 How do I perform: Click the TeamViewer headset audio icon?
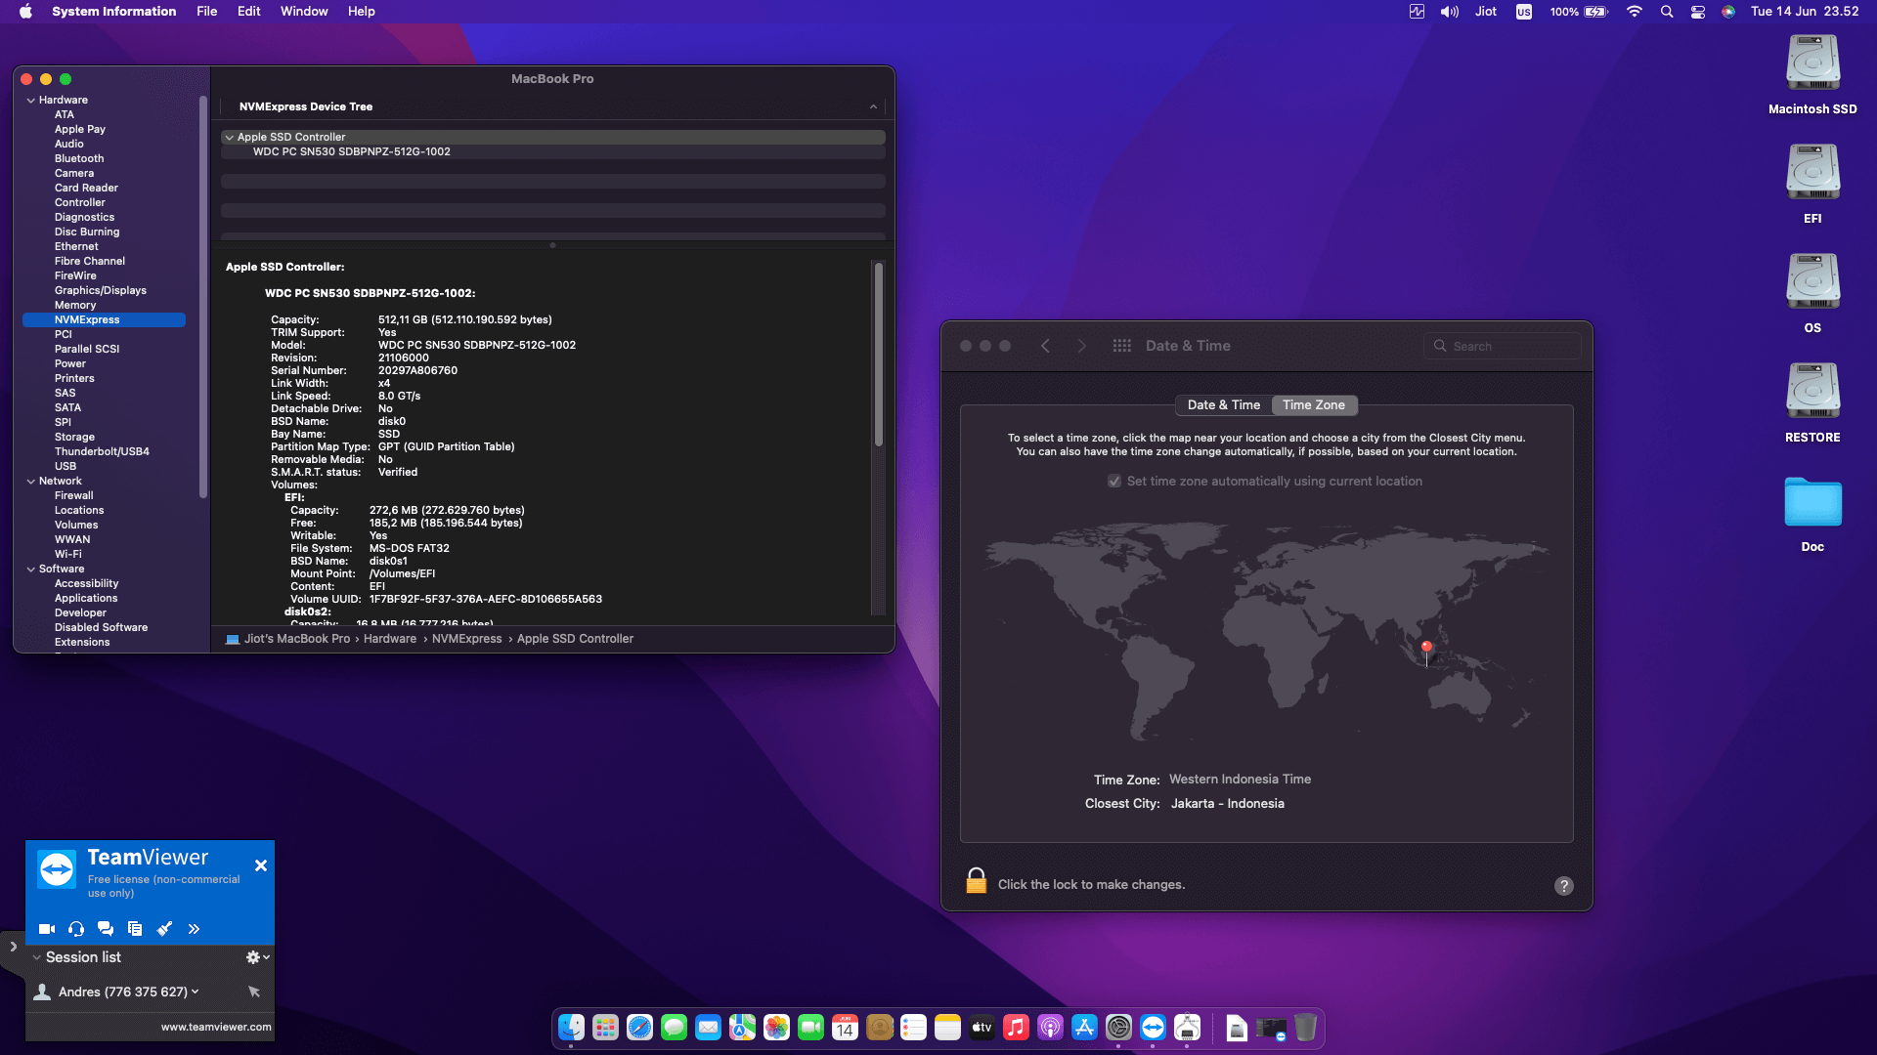[76, 929]
